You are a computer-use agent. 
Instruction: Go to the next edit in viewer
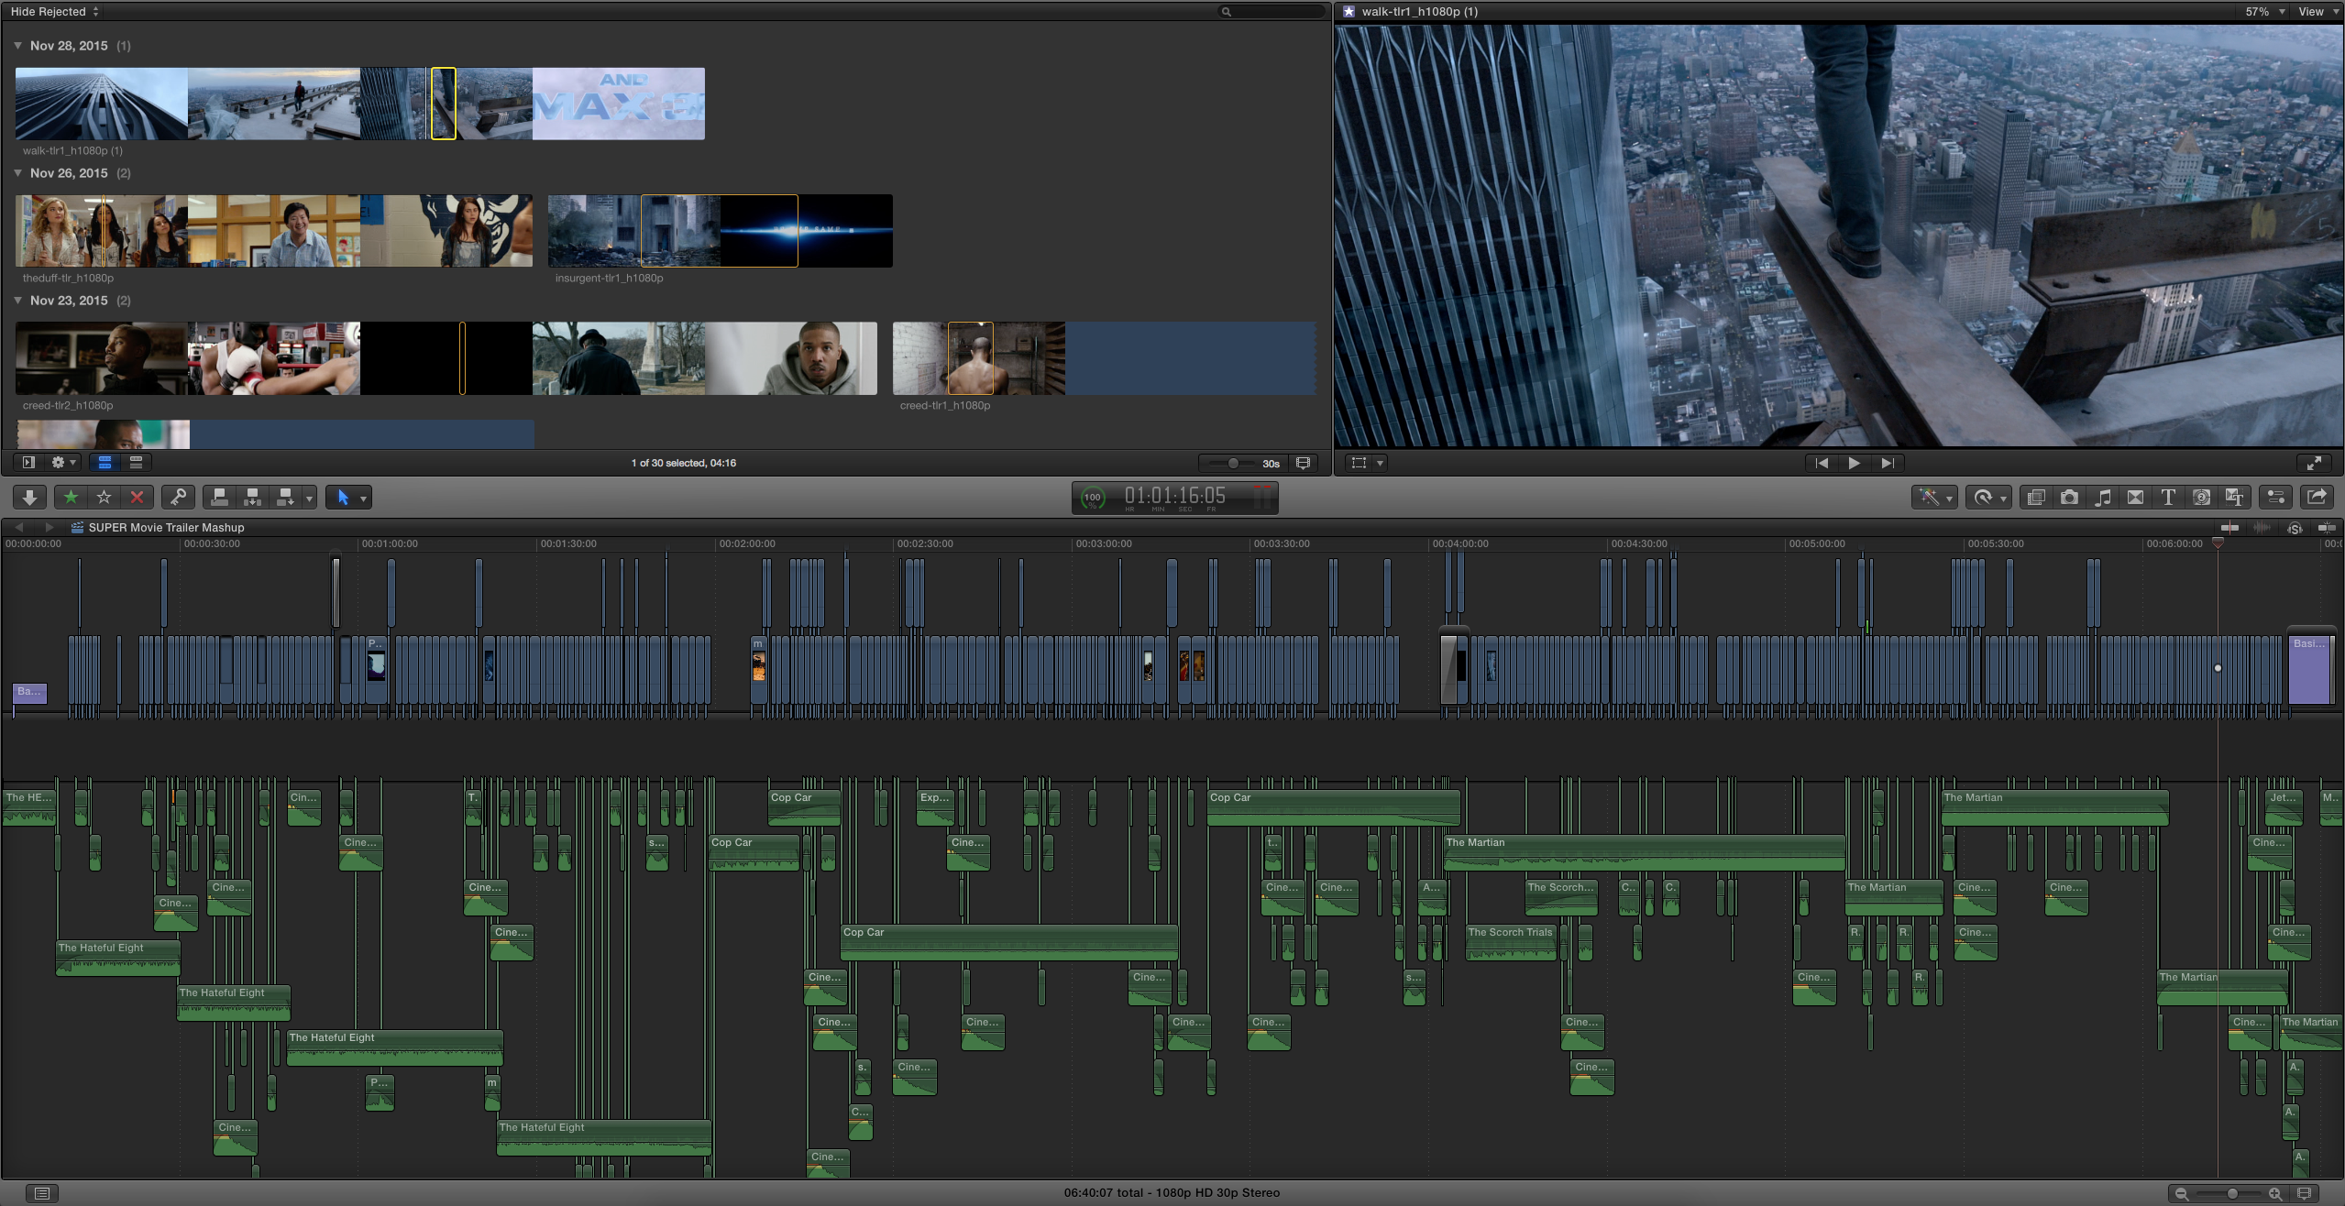coord(1888,463)
